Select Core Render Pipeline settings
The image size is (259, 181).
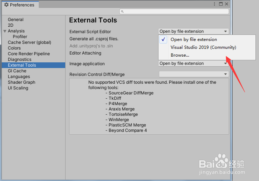tap(29, 54)
